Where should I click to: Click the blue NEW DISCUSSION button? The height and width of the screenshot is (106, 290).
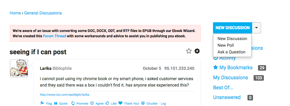coord(232,28)
